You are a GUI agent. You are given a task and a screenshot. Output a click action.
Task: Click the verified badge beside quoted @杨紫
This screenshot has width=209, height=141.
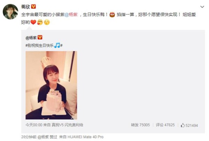pyautogui.click(x=40, y=38)
